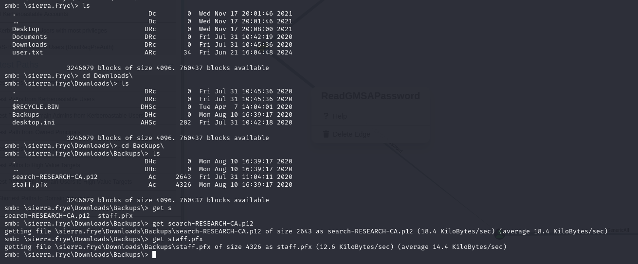Click the Downloads entry in first listing
The image size is (638, 264).
[30, 45]
